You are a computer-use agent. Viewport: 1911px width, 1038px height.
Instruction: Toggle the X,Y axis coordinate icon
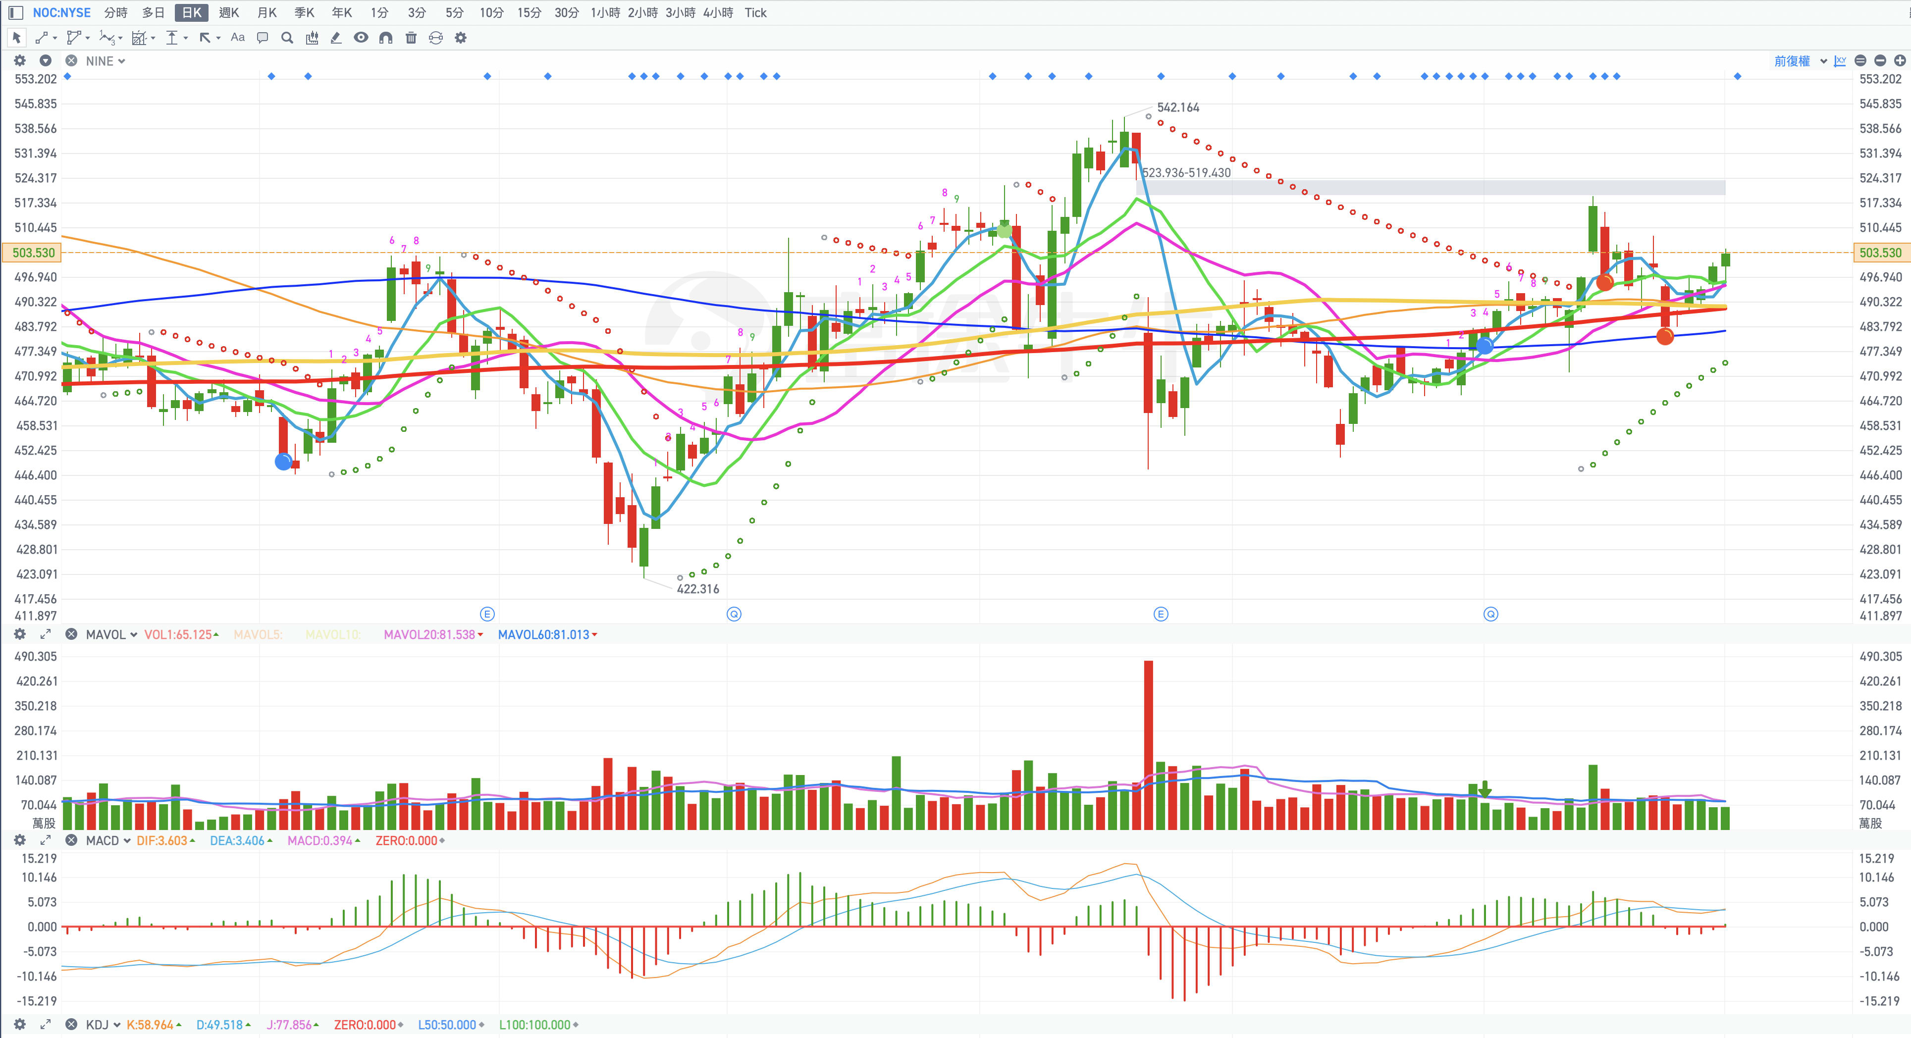tap(1840, 61)
